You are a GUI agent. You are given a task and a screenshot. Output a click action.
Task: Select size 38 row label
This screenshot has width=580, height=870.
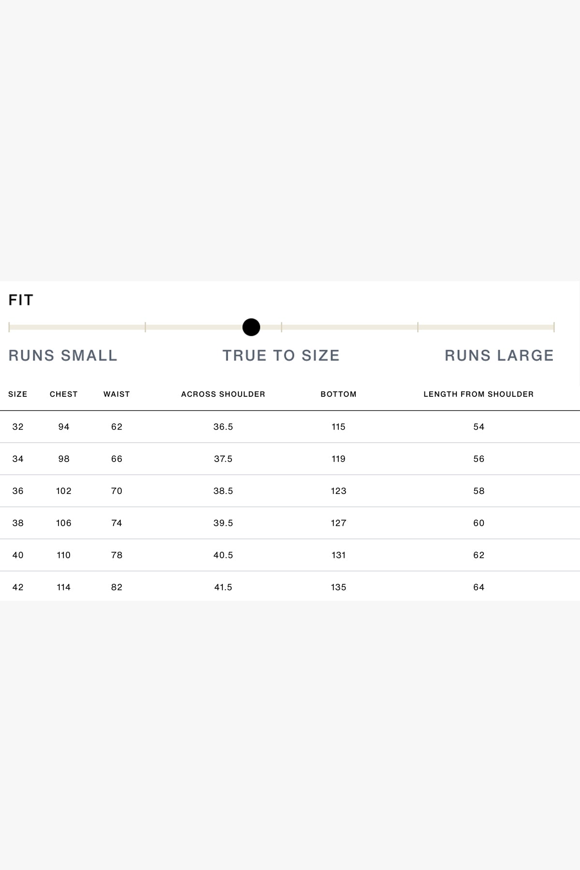pyautogui.click(x=18, y=523)
